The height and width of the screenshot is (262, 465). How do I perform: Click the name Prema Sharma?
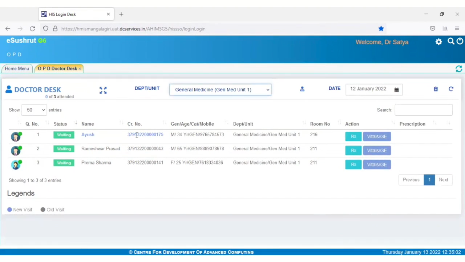(x=96, y=163)
